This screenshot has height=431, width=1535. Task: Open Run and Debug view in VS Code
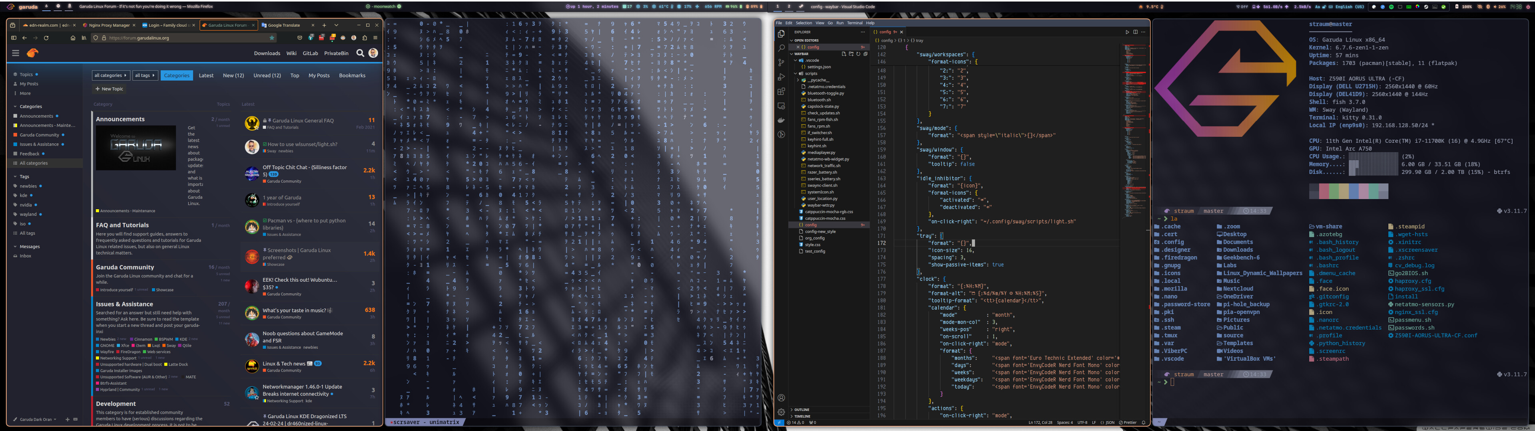(781, 77)
